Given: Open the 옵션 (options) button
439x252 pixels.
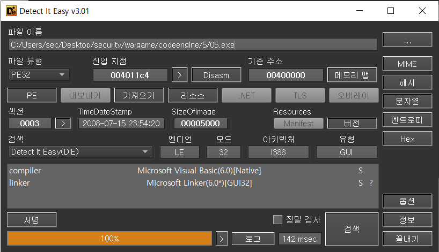Looking at the screenshot, I should click(x=407, y=201).
